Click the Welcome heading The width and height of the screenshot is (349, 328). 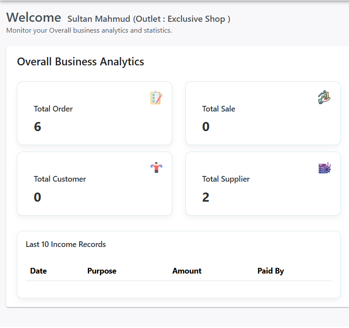click(x=34, y=17)
